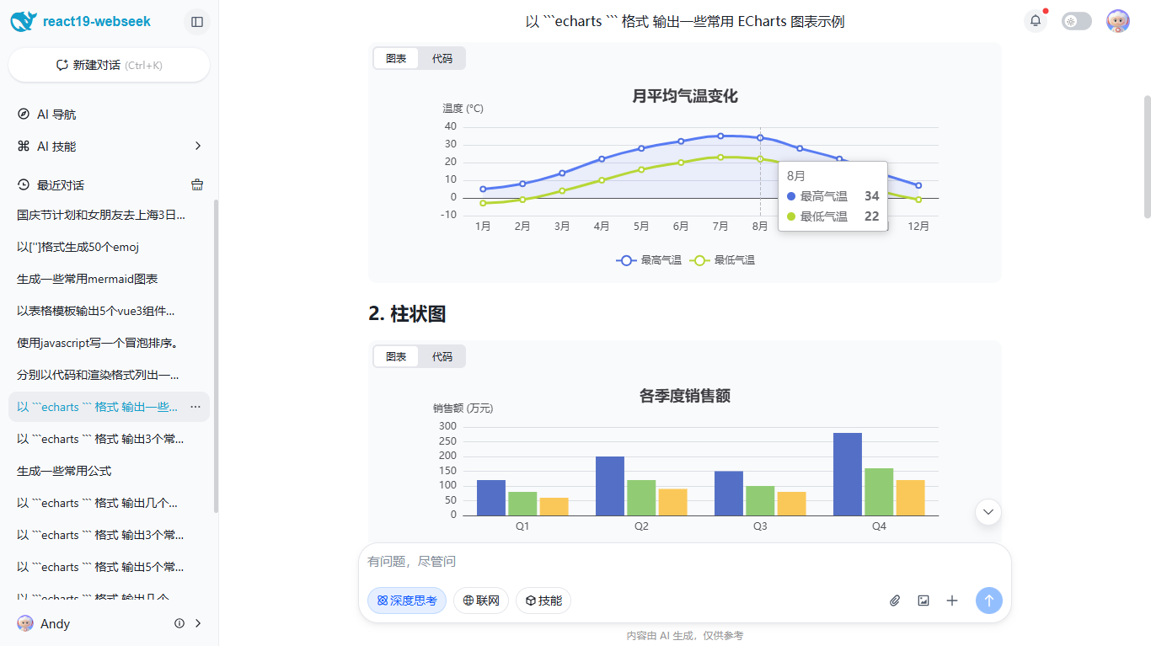
Task: Clear recent conversations with the trash icon
Action: click(197, 184)
